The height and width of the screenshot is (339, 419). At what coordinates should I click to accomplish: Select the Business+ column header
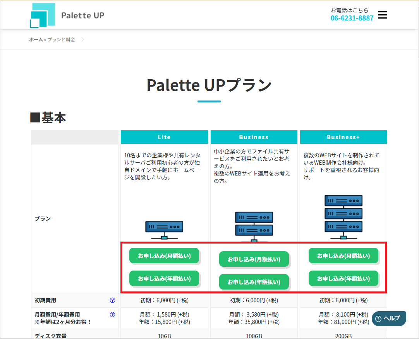point(343,137)
